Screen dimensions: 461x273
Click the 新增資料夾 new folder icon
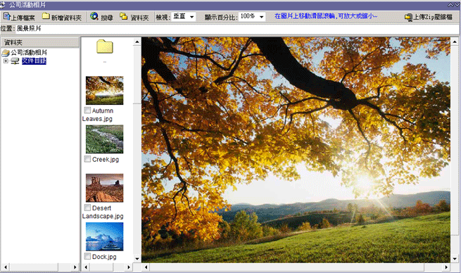[x=46, y=16]
